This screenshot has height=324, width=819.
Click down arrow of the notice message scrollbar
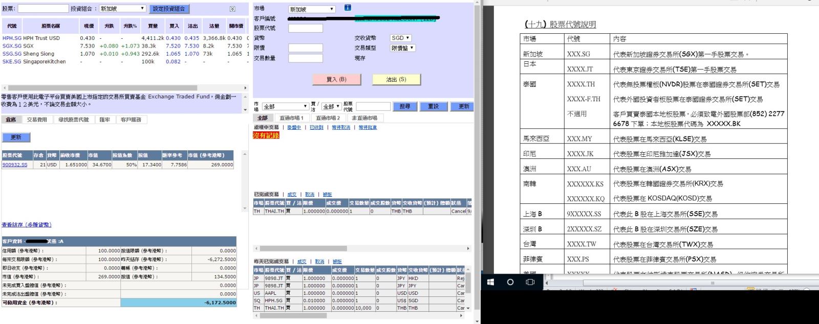[x=245, y=110]
